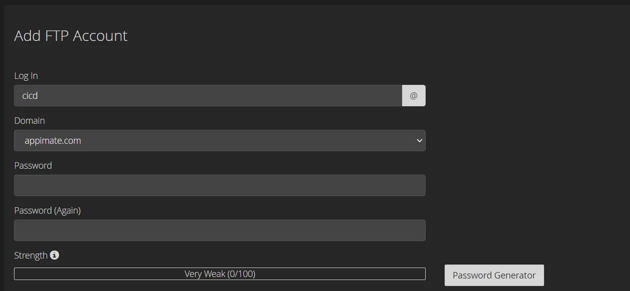The height and width of the screenshot is (291, 630).
Task: Click the Domain dropdown chevron arrow
Action: pos(419,141)
